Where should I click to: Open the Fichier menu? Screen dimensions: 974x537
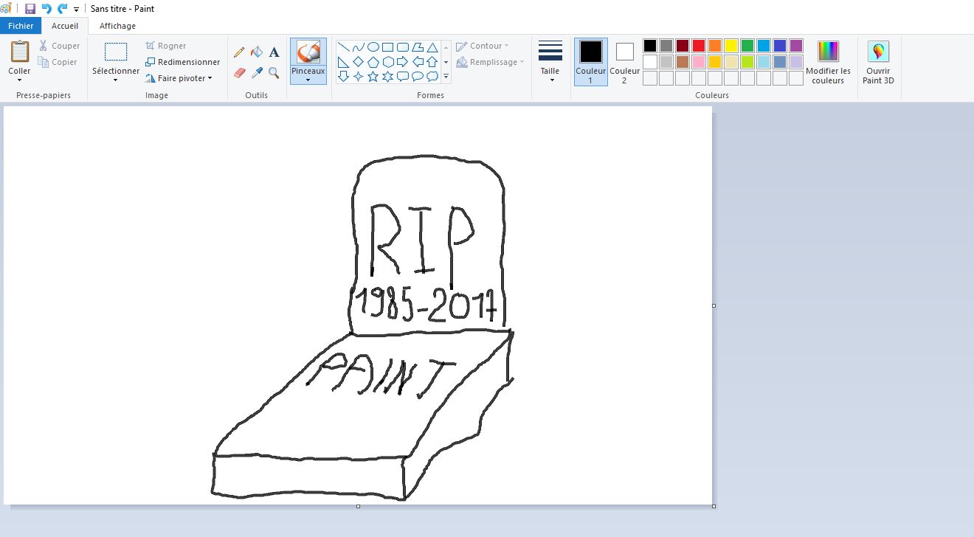tap(21, 26)
